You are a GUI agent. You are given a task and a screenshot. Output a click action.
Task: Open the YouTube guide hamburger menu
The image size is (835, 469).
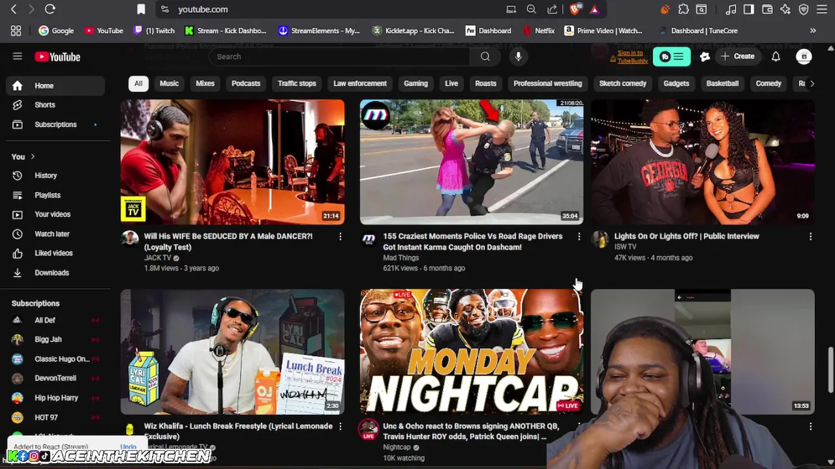coord(18,57)
